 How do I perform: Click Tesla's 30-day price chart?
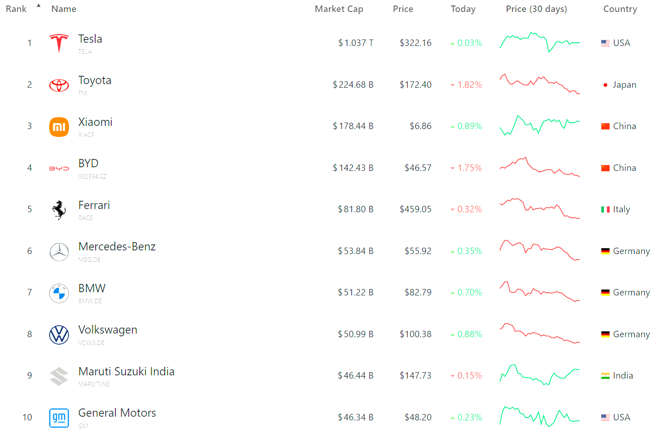coord(540,42)
